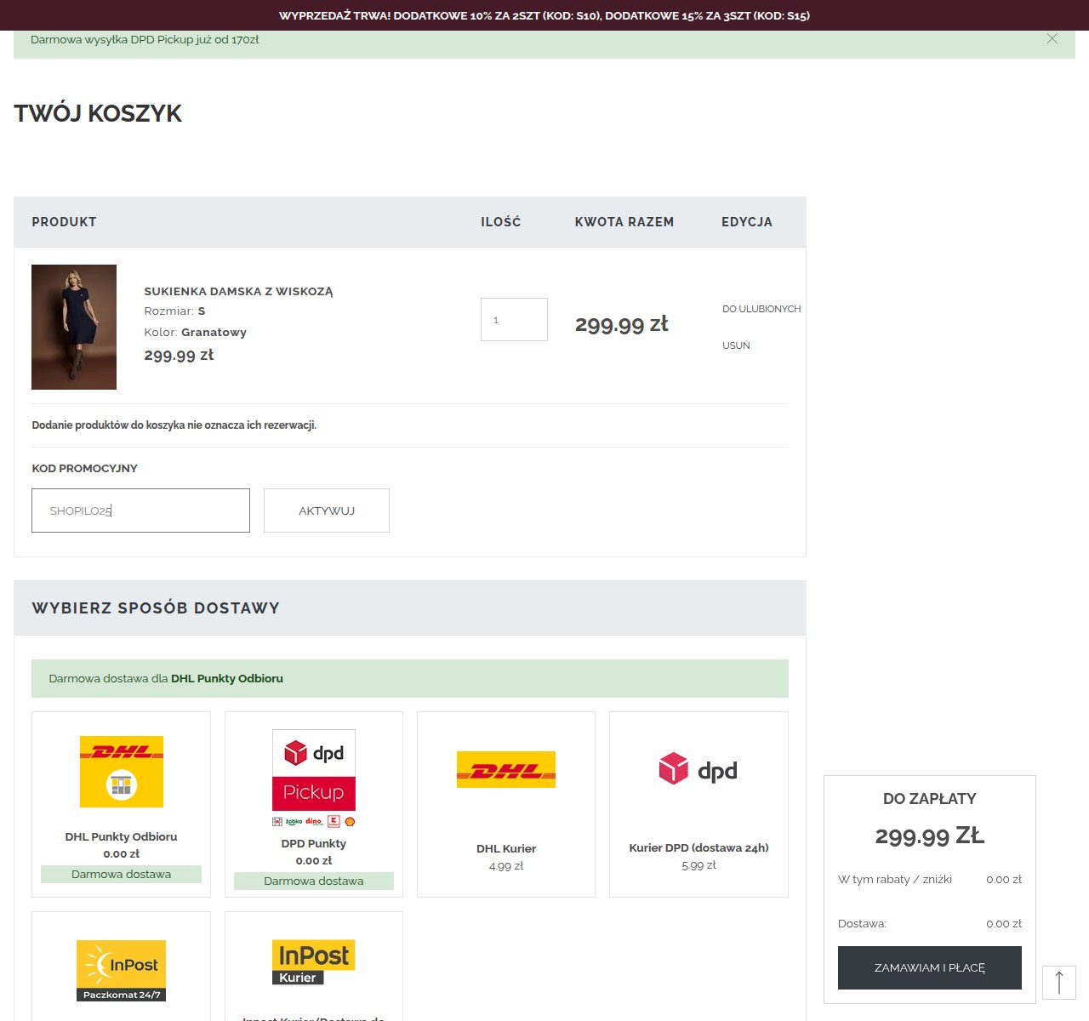This screenshot has width=1089, height=1021.
Task: Choose the DPD Pickup logo
Action: (314, 778)
